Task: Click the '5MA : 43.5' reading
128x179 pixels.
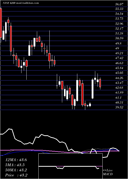Action: (x=15, y=165)
